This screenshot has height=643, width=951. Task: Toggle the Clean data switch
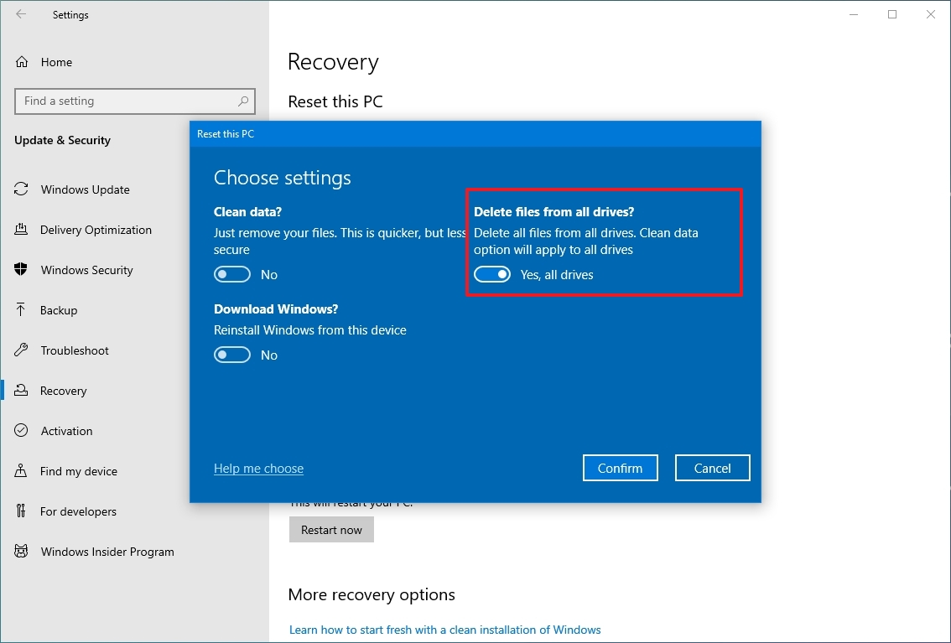(232, 274)
